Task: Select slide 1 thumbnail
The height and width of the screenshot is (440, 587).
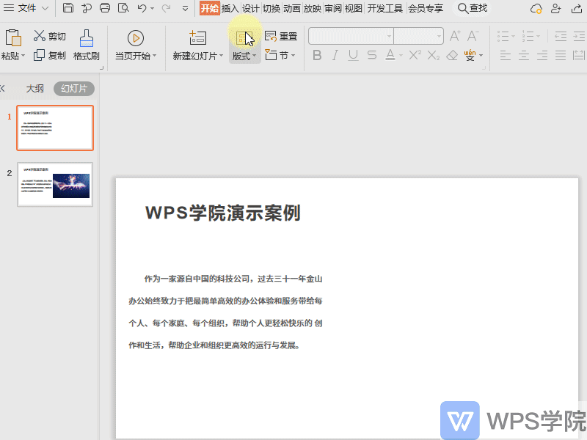Action: pyautogui.click(x=55, y=128)
